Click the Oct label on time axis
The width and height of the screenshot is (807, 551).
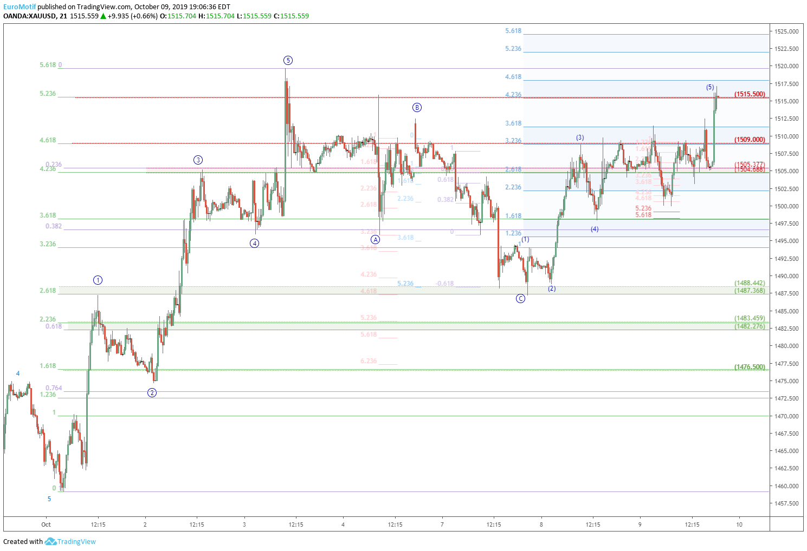[46, 524]
